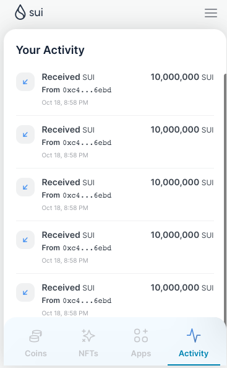The width and height of the screenshot is (227, 368).
Task: Click the first transaction's received arrow icon
Action: 25,82
